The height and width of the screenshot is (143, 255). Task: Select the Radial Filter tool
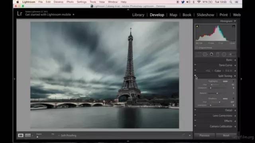point(224,54)
